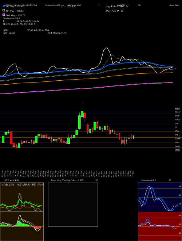
Task: Click the 201.22 price axis label
Action: 178,119
